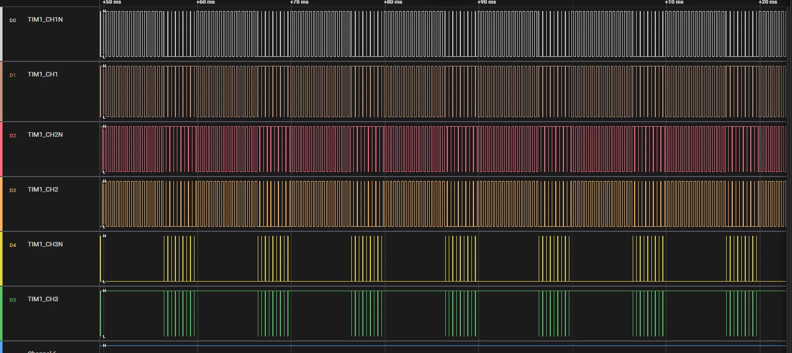Image resolution: width=792 pixels, height=353 pixels.
Task: Click the TIM1_CH2 channel name
Action: click(x=43, y=190)
